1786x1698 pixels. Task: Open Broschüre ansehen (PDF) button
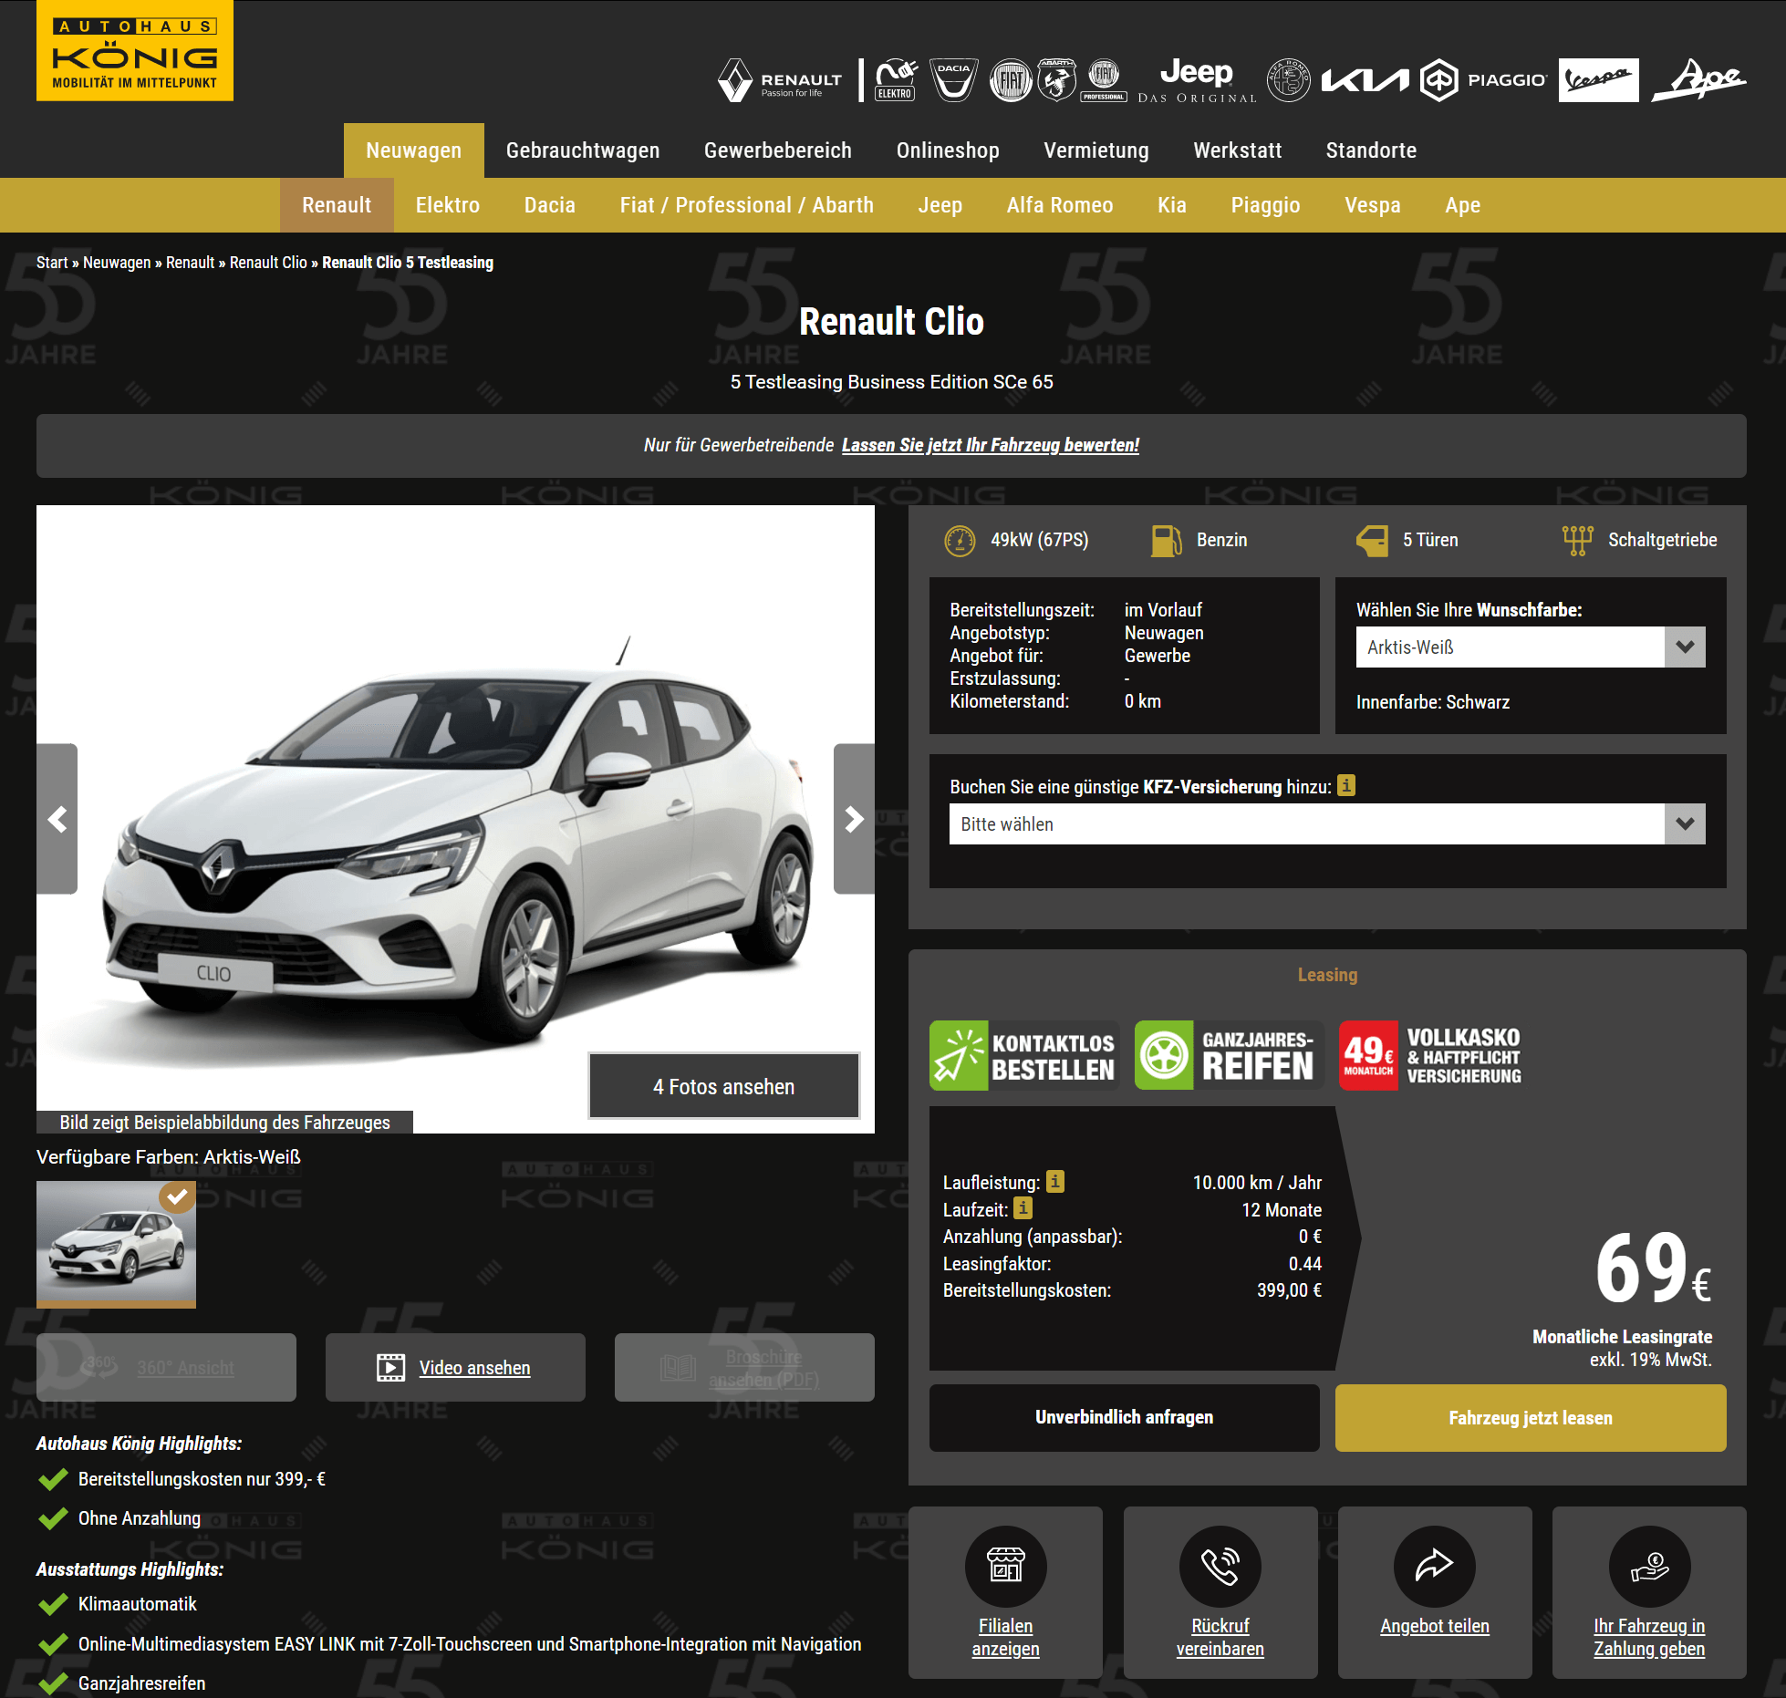[x=744, y=1367]
